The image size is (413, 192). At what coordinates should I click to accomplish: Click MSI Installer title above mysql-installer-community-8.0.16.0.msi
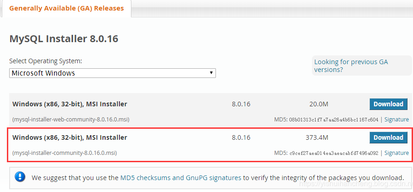pos(69,137)
